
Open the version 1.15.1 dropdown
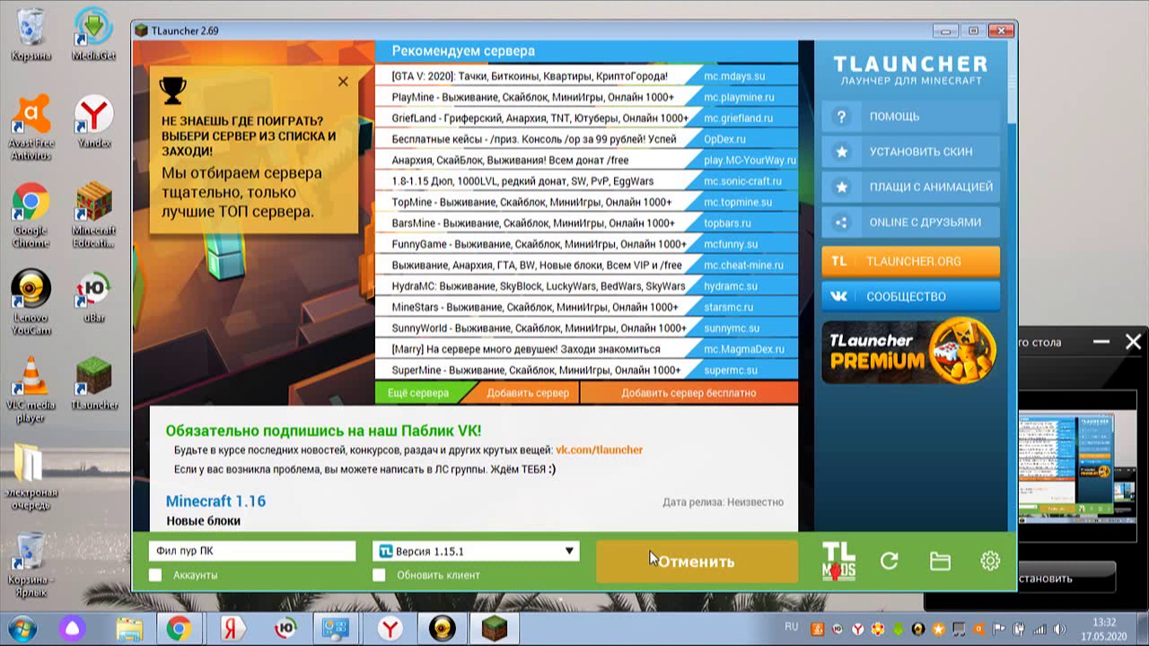[476, 551]
